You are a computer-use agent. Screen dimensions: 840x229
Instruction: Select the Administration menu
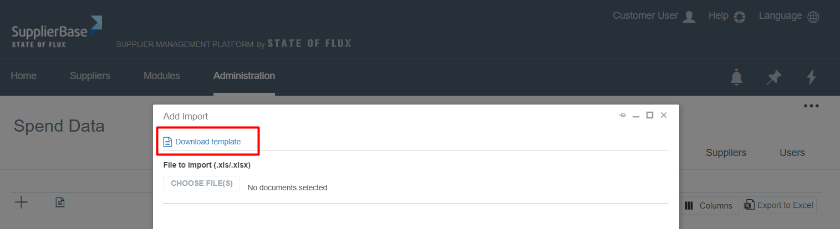pyautogui.click(x=244, y=76)
